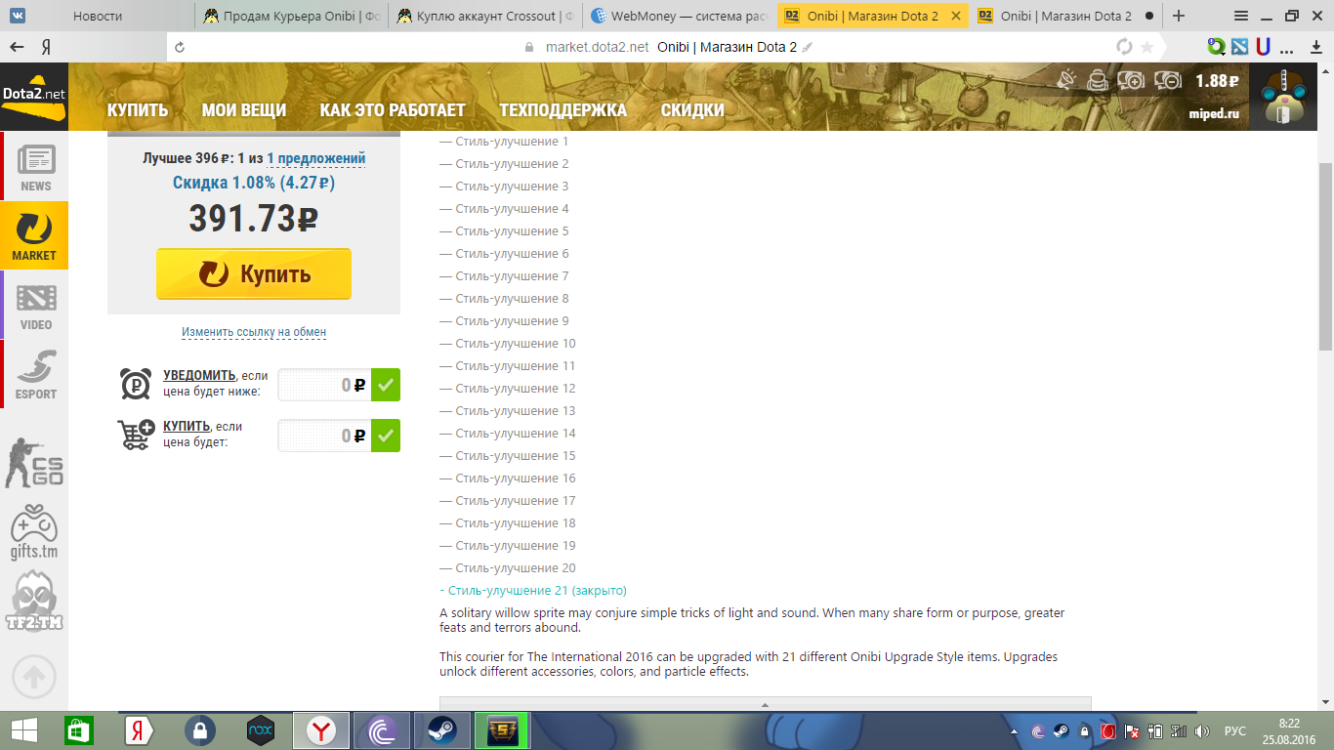Bookmark the page with the star icon
1334x750 pixels.
pos(1147,47)
